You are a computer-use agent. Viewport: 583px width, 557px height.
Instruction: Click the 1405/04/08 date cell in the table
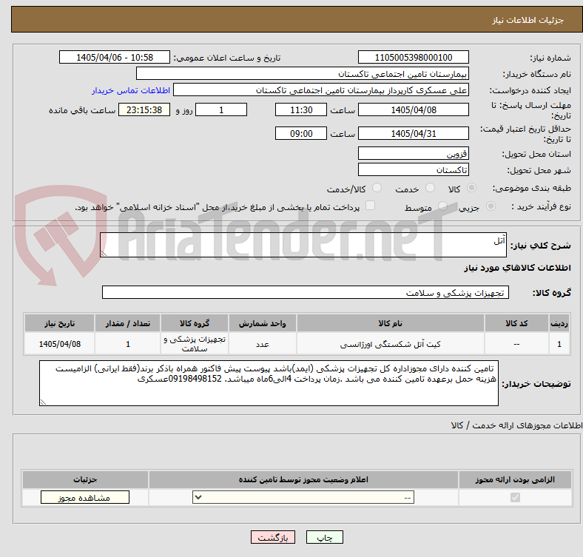pyautogui.click(x=59, y=344)
